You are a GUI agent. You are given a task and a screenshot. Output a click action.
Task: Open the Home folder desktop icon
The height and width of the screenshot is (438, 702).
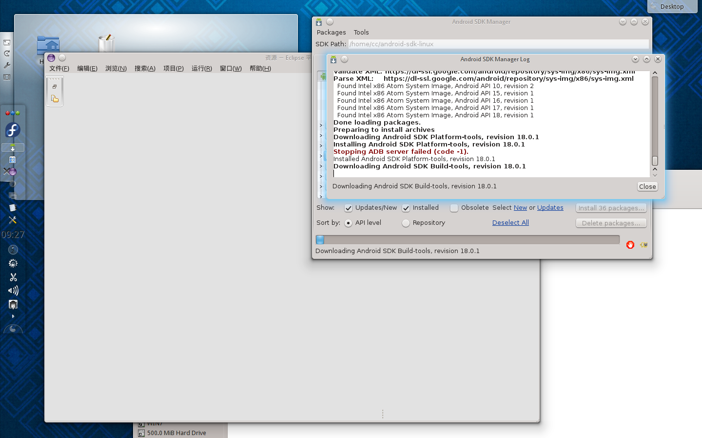(x=48, y=45)
